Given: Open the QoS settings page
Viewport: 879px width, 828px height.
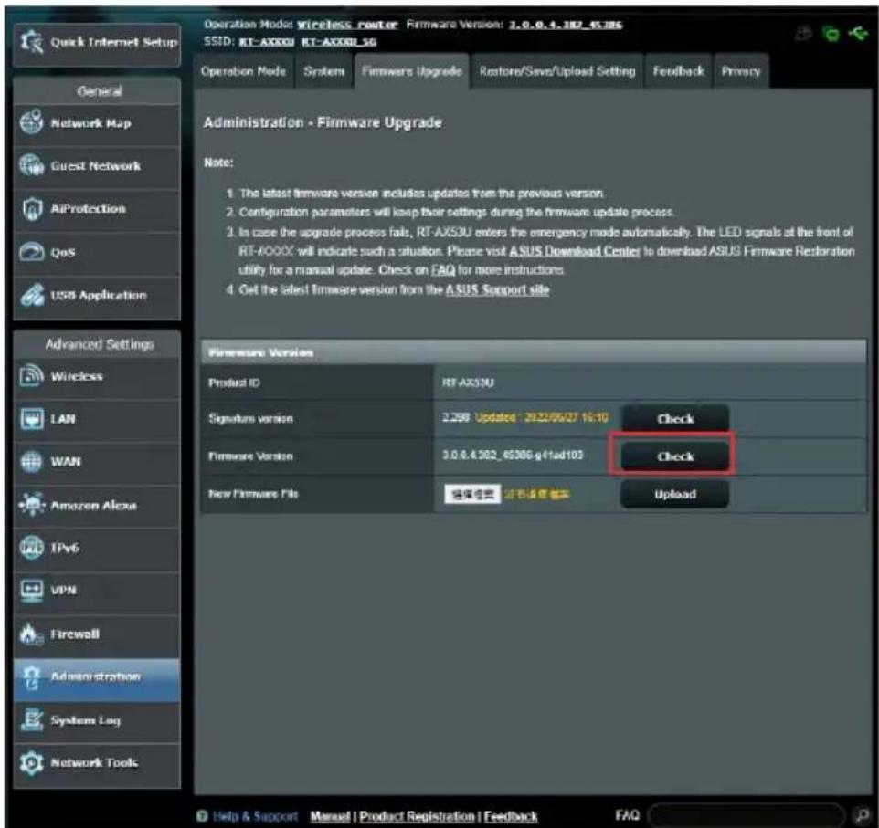Looking at the screenshot, I should 97,252.
